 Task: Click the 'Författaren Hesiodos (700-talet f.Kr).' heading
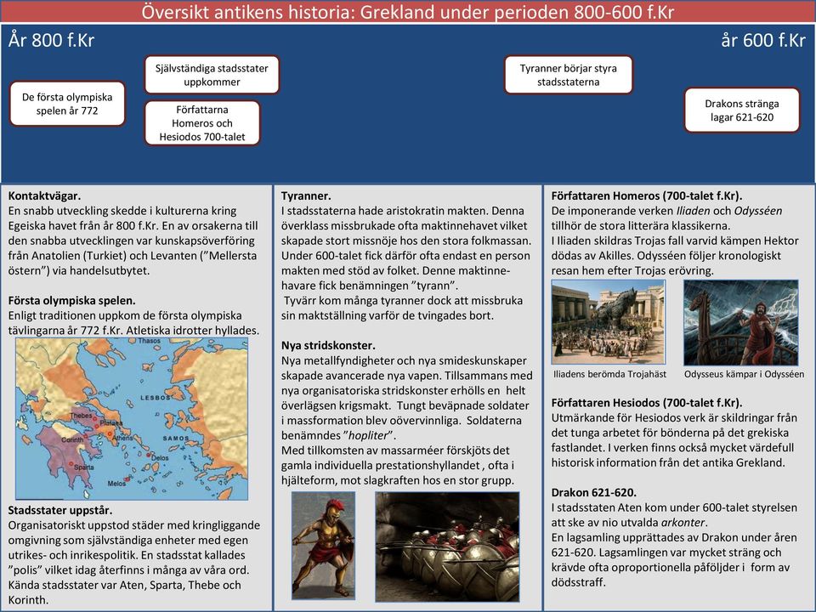click(x=647, y=403)
